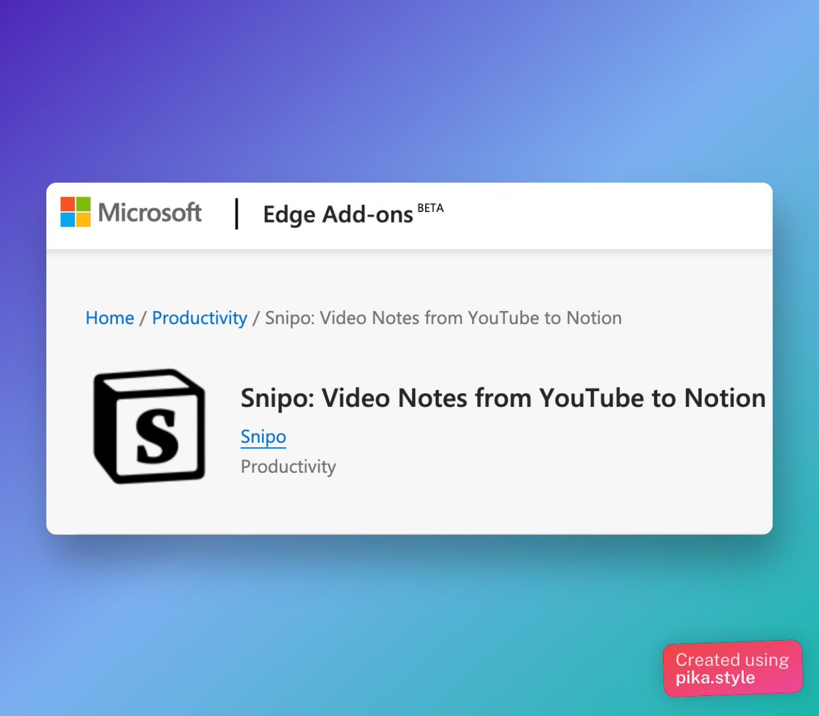819x716 pixels.
Task: Click the extension title text
Action: pos(502,398)
